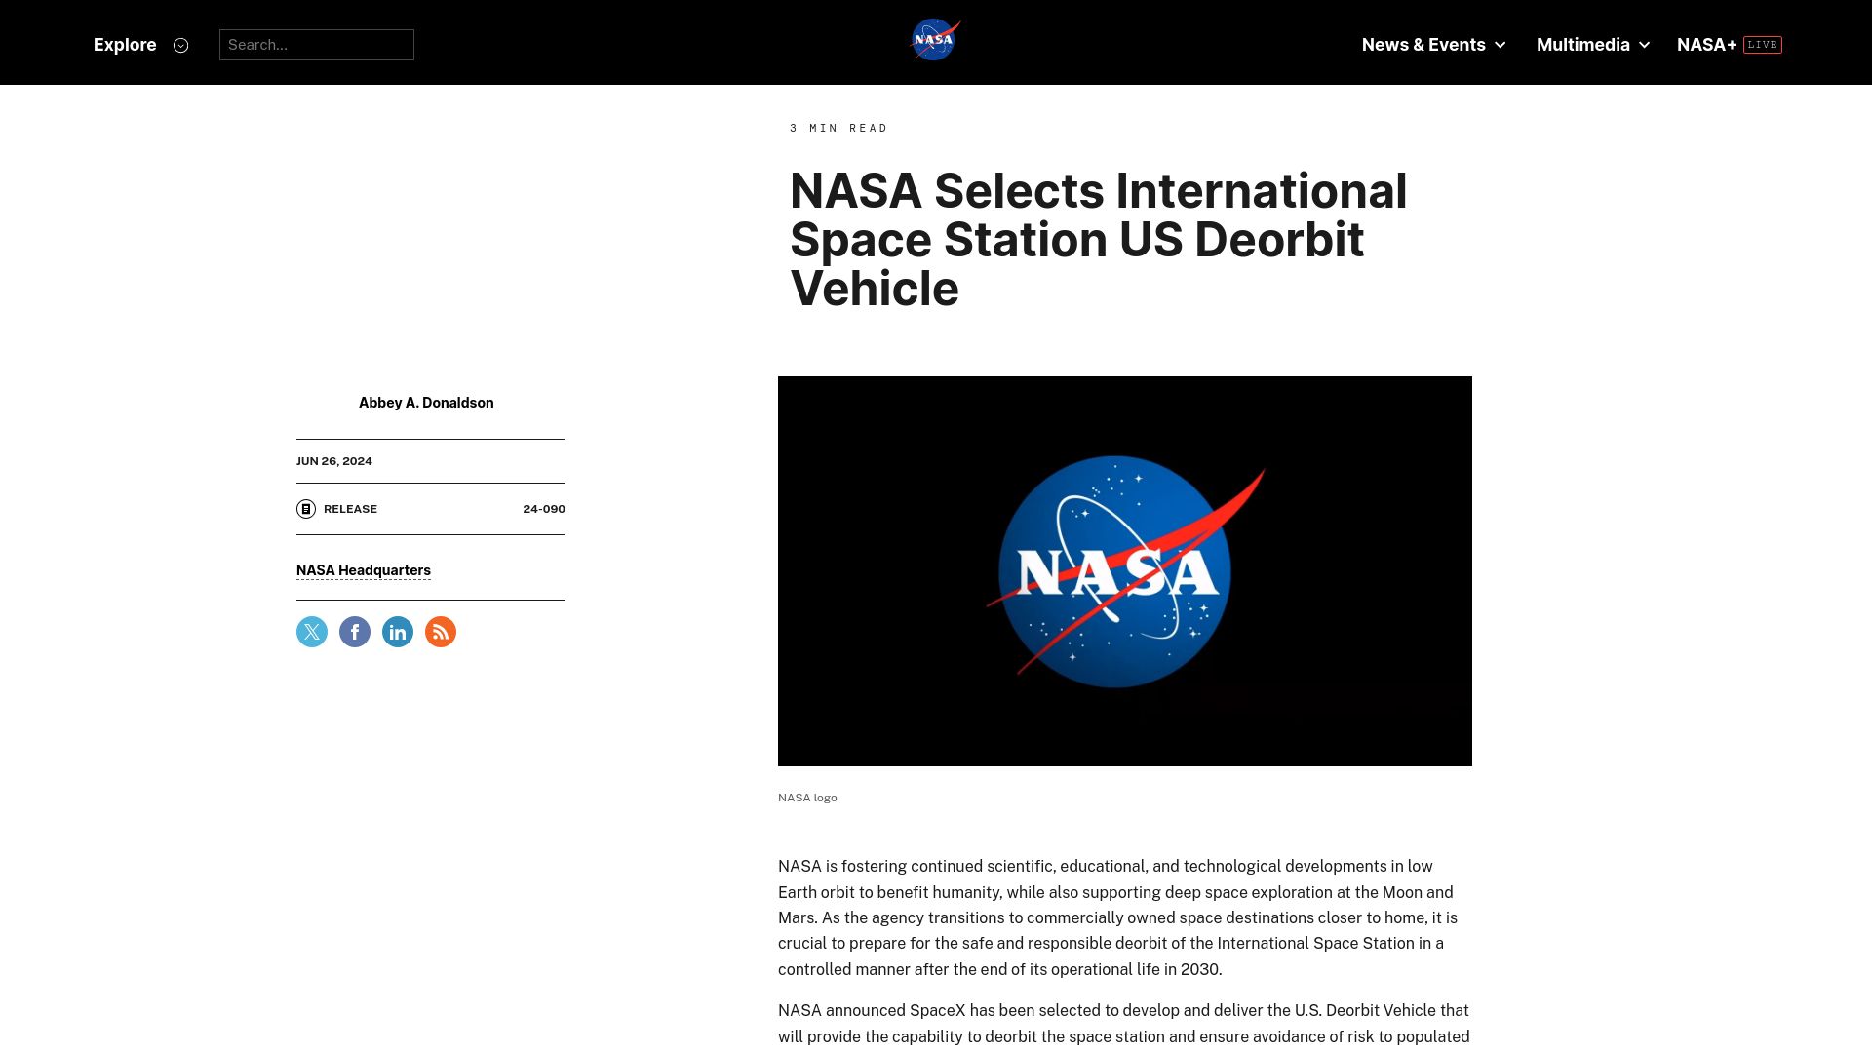1872x1053 pixels.
Task: Share article on X (Twitter)
Action: pyautogui.click(x=312, y=632)
